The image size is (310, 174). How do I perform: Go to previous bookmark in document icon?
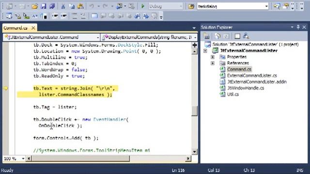(137, 16)
